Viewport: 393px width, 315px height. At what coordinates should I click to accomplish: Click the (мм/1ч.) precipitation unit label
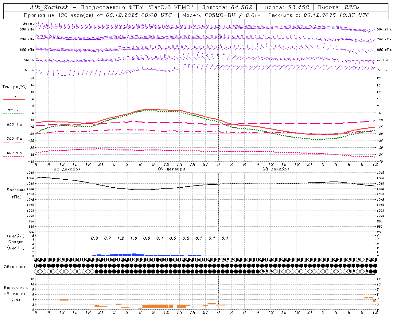tap(16, 248)
